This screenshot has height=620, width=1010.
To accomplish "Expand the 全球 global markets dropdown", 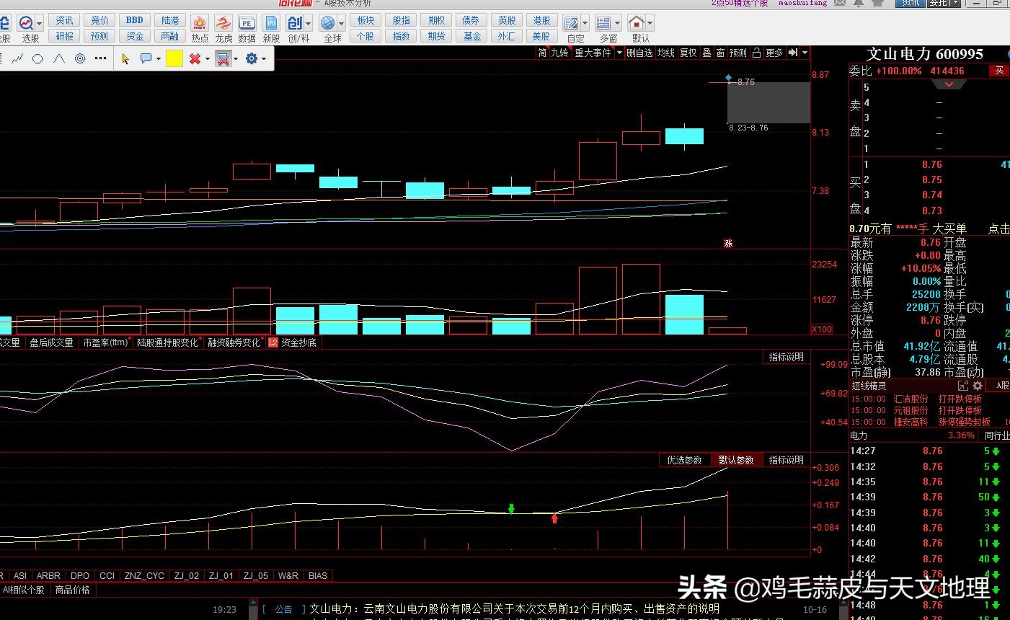I will tap(341, 23).
